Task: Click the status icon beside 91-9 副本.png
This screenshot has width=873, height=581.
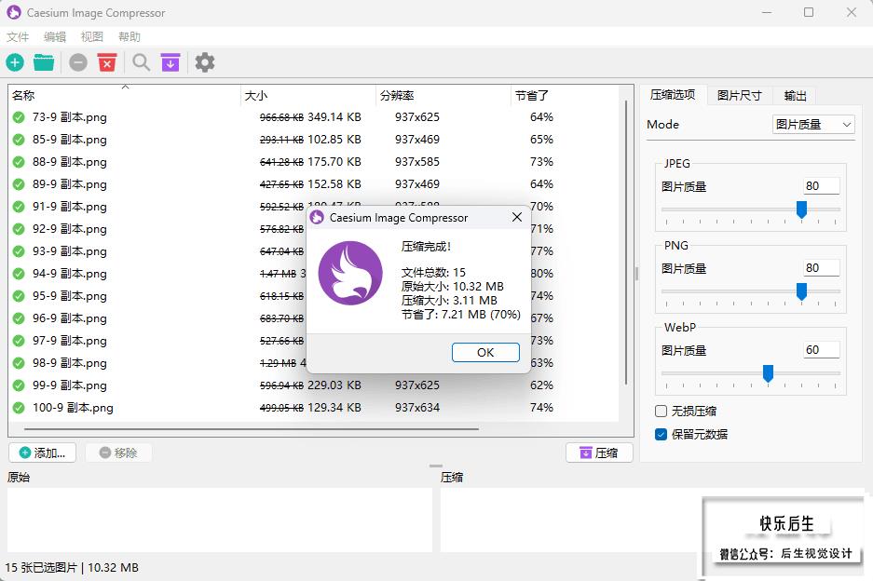Action: point(19,207)
